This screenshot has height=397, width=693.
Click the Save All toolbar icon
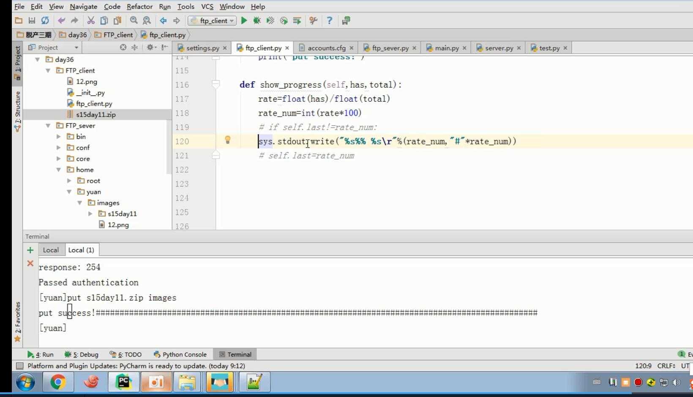point(32,20)
